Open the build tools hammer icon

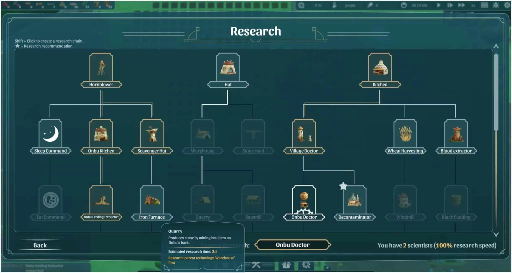(256, 265)
